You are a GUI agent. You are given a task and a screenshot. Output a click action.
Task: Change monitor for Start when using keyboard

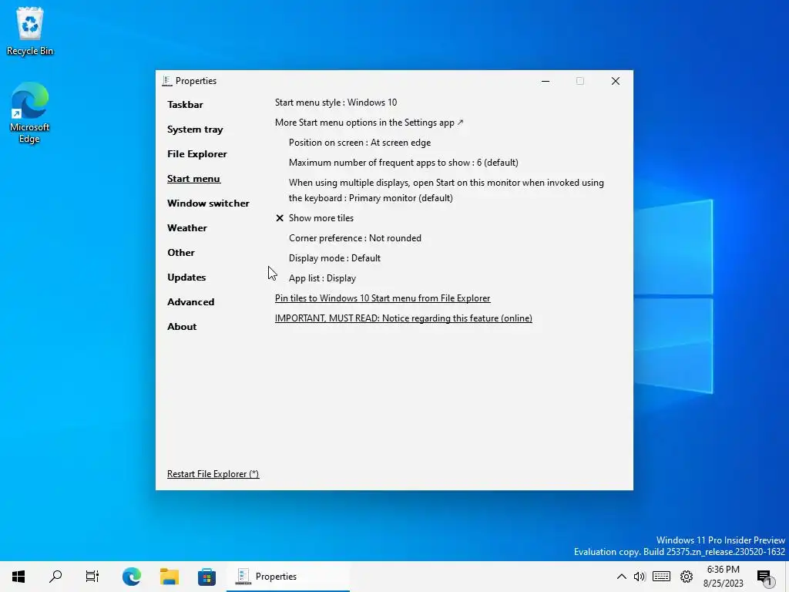tap(446, 190)
